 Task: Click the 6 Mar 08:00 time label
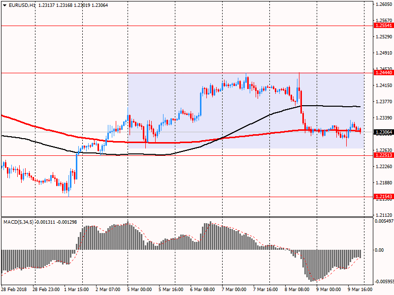(x=202, y=289)
